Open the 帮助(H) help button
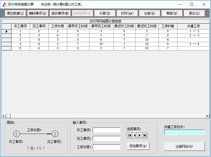Screen dimensions: 211x157 [172, 13]
